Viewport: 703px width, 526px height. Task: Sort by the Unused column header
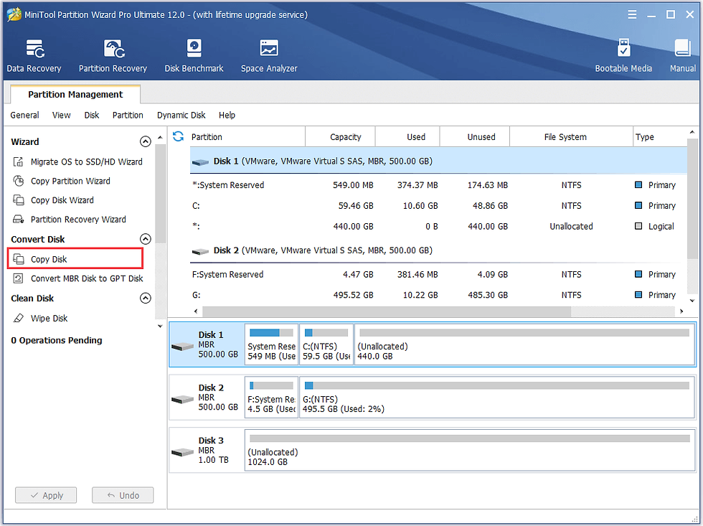475,137
